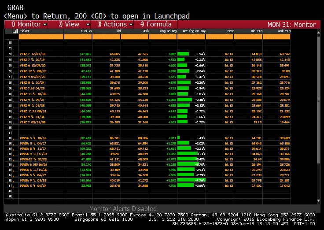Image resolution: width=324 pixels, height=230 pixels.
Task: Focus the orange filter field under Bid
Action: [x=106, y=37]
